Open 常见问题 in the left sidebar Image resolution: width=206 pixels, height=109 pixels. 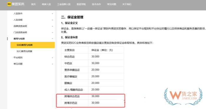pyautogui.click(x=18, y=64)
